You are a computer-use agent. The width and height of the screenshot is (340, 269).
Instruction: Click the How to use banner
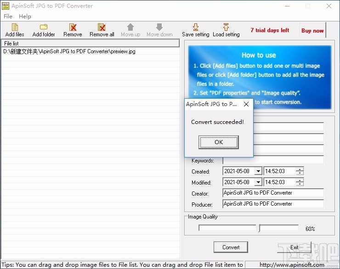(x=260, y=77)
